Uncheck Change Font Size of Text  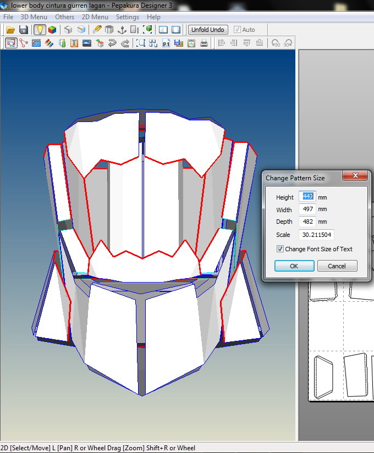280,249
